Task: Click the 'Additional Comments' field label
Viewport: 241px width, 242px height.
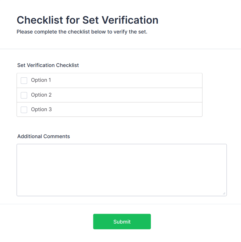Action: pyautogui.click(x=44, y=136)
